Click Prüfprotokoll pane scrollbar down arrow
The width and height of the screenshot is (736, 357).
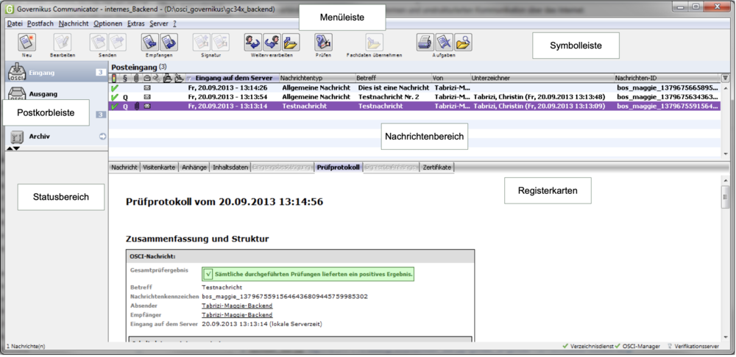(726, 337)
